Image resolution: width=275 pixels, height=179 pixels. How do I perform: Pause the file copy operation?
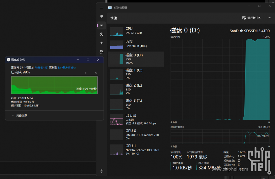tap(86, 73)
